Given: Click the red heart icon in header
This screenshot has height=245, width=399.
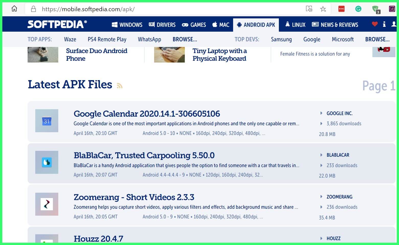Looking at the screenshot, I should (x=375, y=24).
